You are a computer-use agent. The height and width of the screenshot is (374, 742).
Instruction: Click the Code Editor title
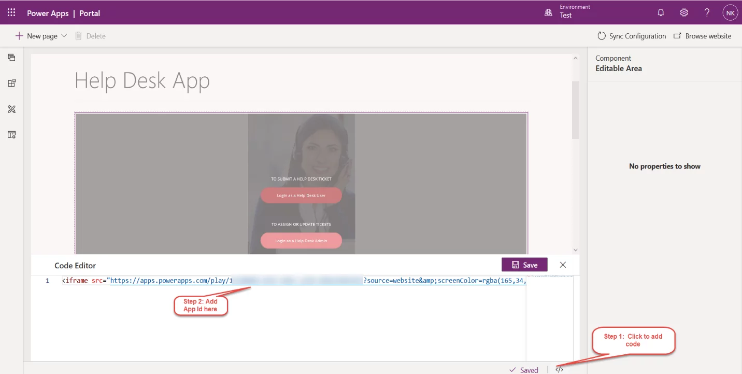[x=75, y=265]
